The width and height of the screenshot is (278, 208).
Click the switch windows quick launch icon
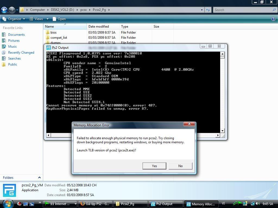pyautogui.click(x=32, y=204)
